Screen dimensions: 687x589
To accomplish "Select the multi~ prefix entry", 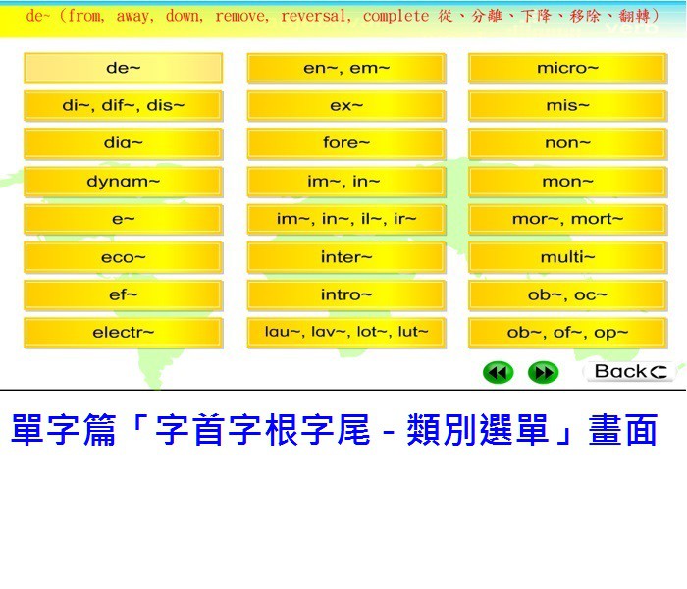I will (567, 257).
